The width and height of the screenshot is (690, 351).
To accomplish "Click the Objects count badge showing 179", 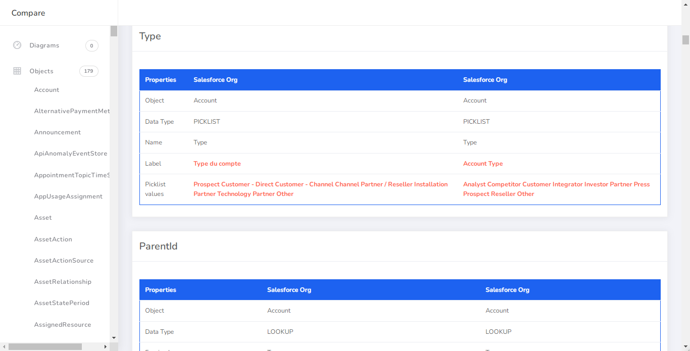I will coord(89,71).
